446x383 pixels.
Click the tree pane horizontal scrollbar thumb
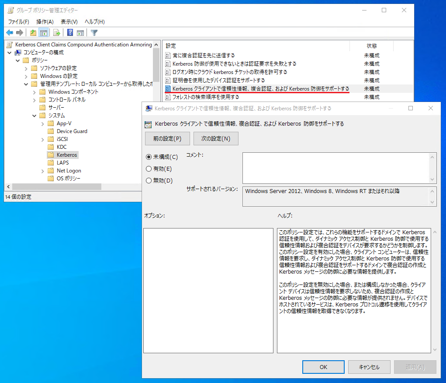(x=57, y=186)
